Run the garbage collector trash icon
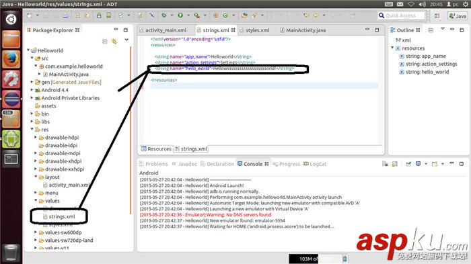The image size is (471, 264). click(345, 259)
